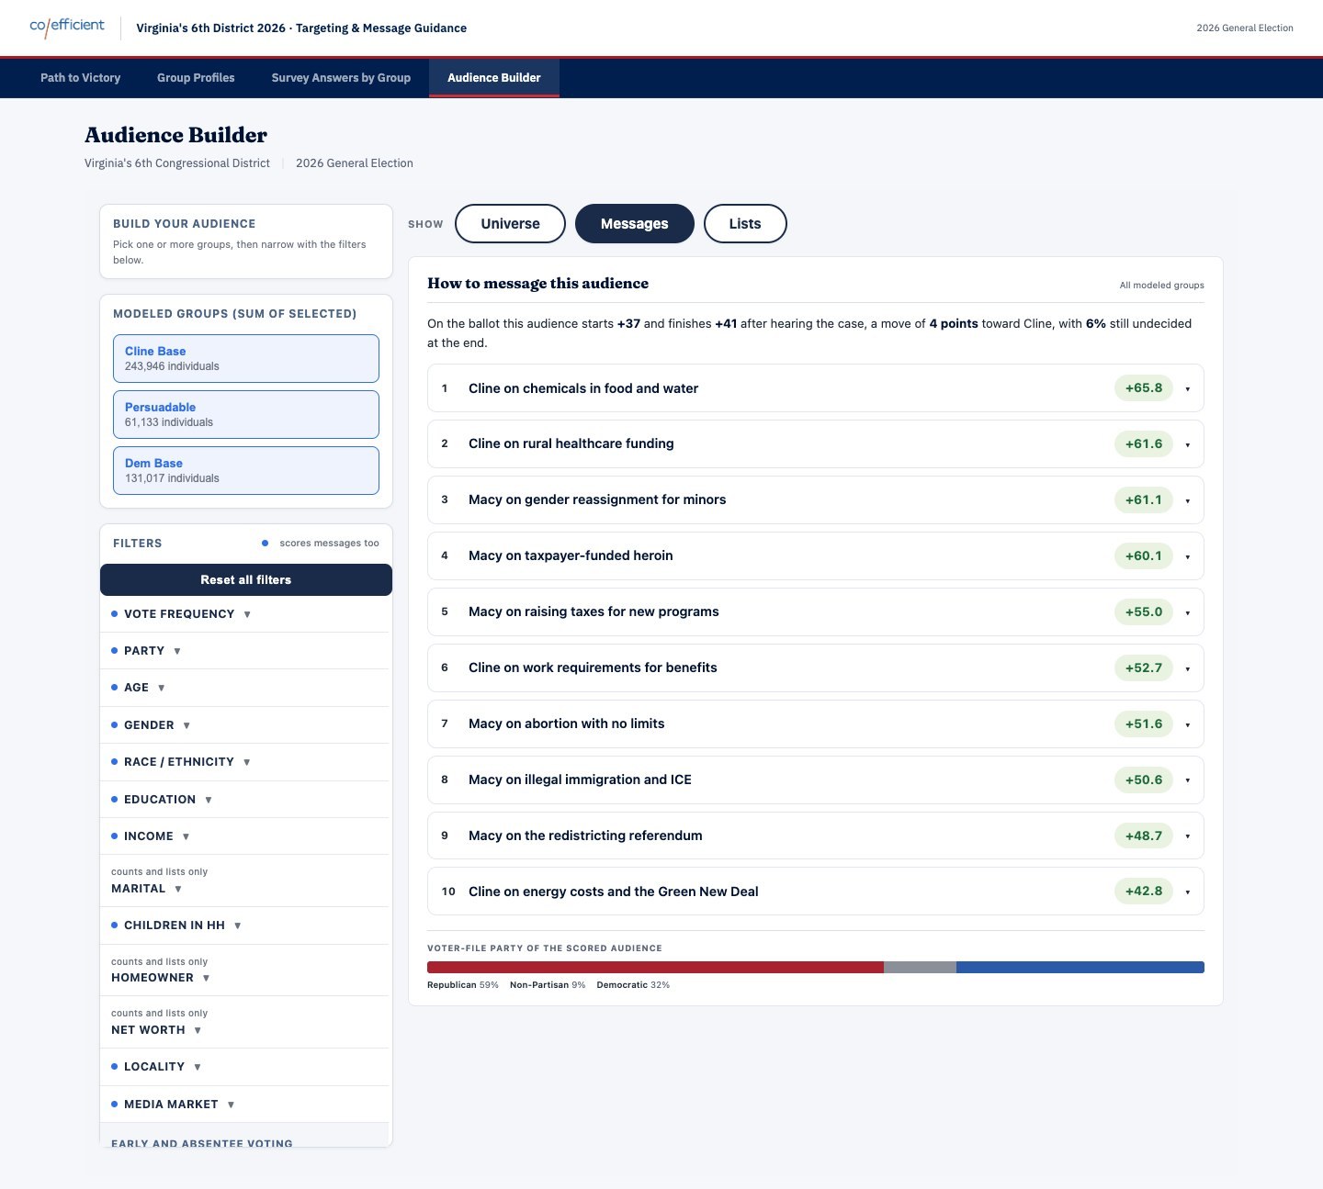This screenshot has width=1323, height=1189.
Task: Click the +65.8 score badge
Action: (x=1144, y=387)
